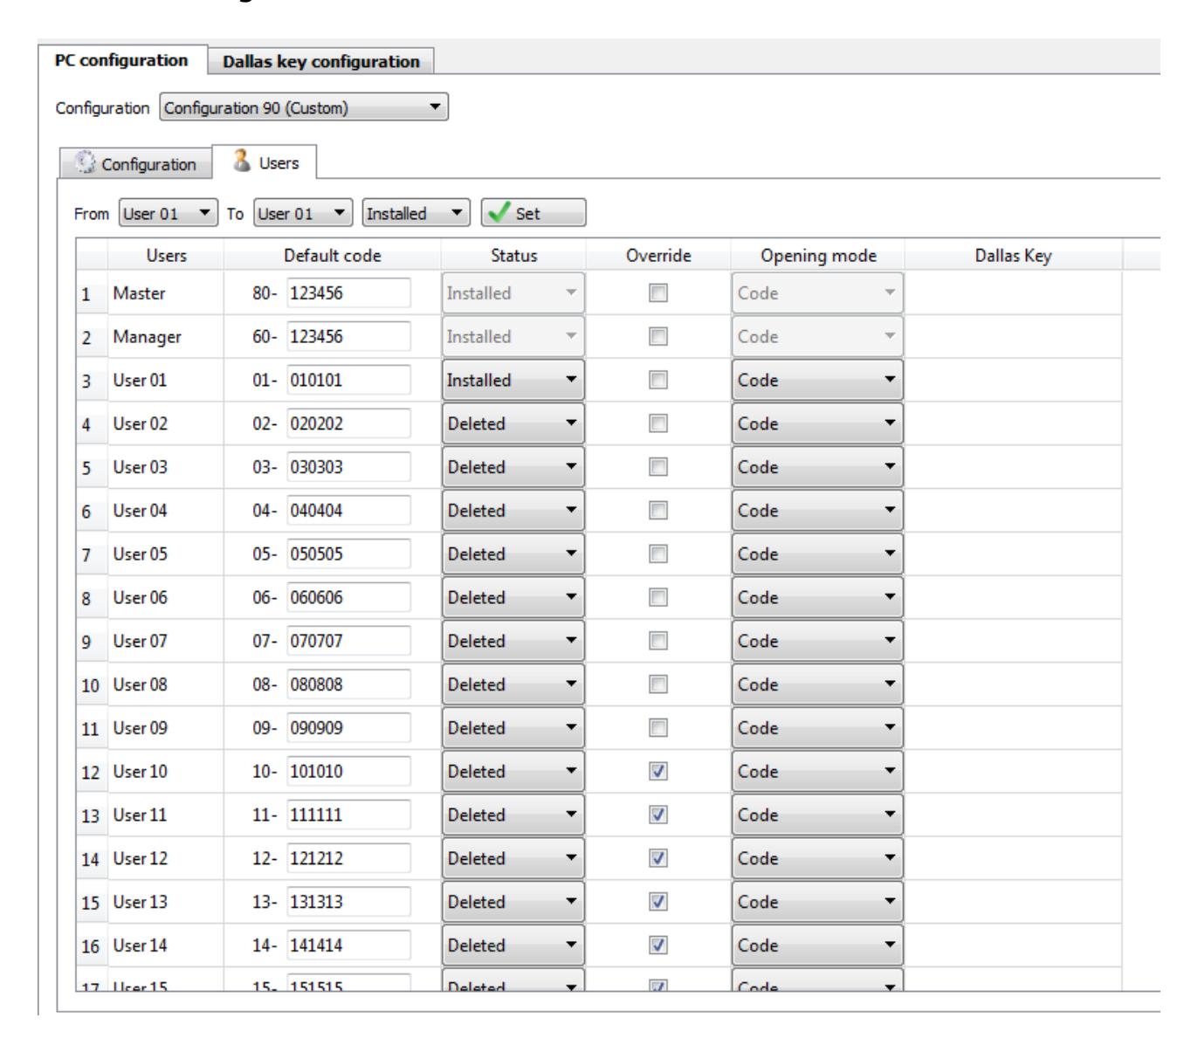Click the Opening mode column header

click(818, 256)
